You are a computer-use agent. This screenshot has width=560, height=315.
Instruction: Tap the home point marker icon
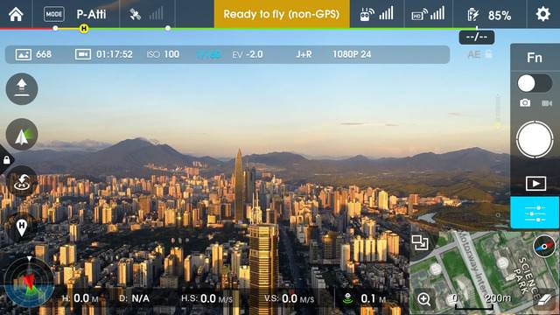coord(22,227)
